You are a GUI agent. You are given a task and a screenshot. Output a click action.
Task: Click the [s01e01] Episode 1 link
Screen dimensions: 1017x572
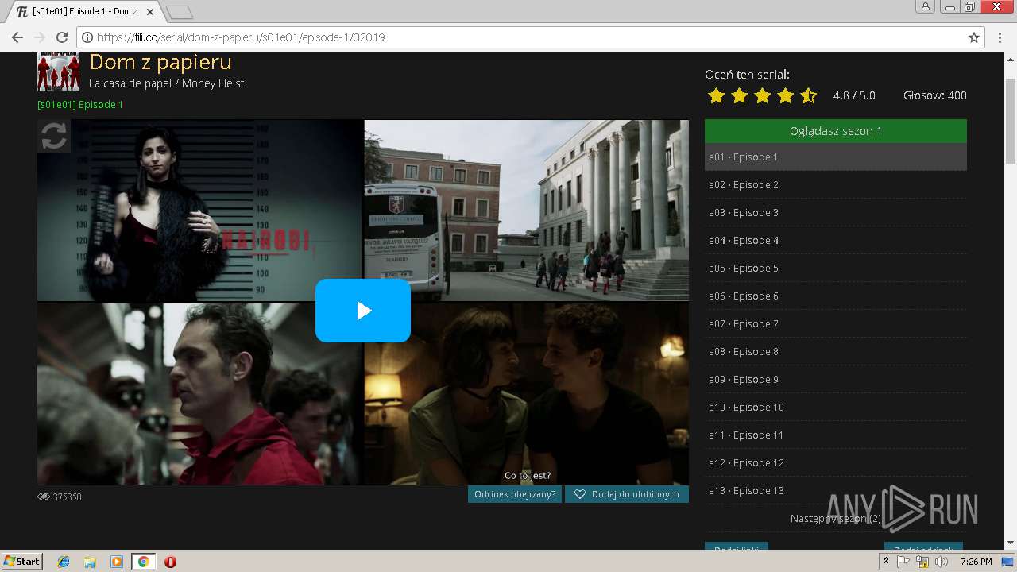[x=80, y=104]
